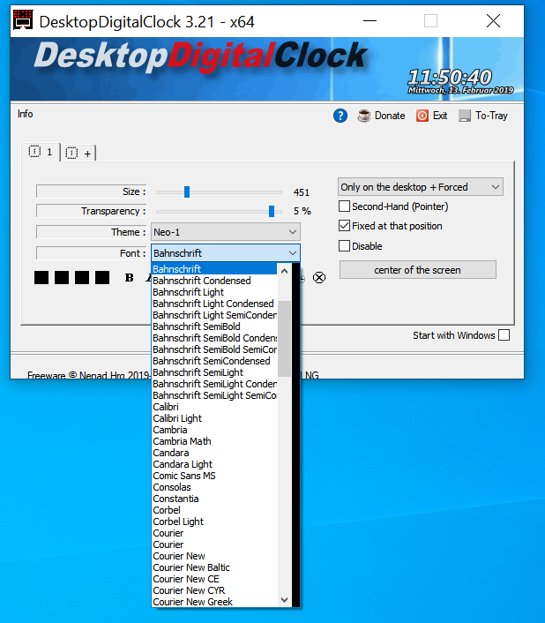Tick the Disable checkbox
The height and width of the screenshot is (623, 545).
[x=344, y=246]
